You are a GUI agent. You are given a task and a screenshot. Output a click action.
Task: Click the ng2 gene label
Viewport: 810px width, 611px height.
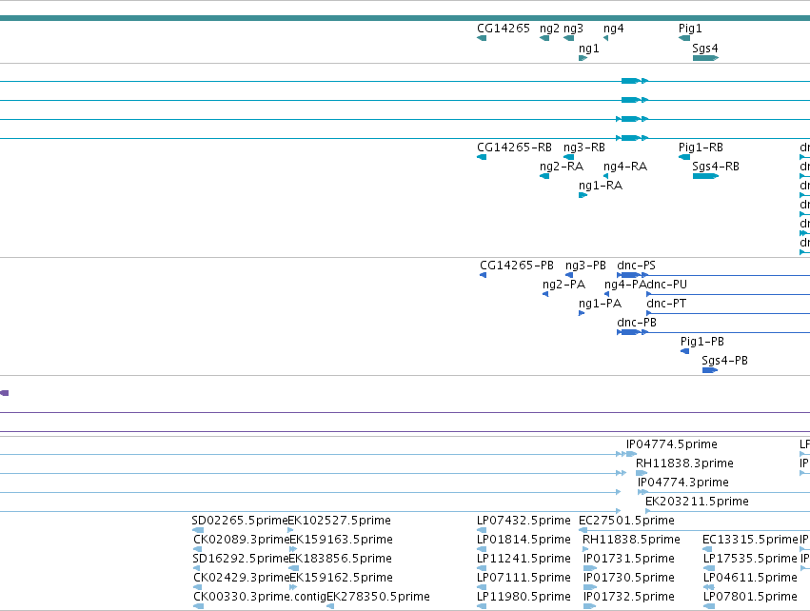coord(549,29)
